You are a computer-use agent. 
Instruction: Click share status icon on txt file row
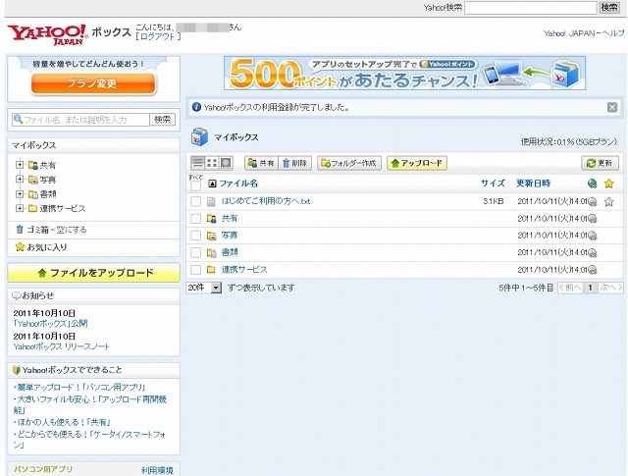tap(593, 201)
